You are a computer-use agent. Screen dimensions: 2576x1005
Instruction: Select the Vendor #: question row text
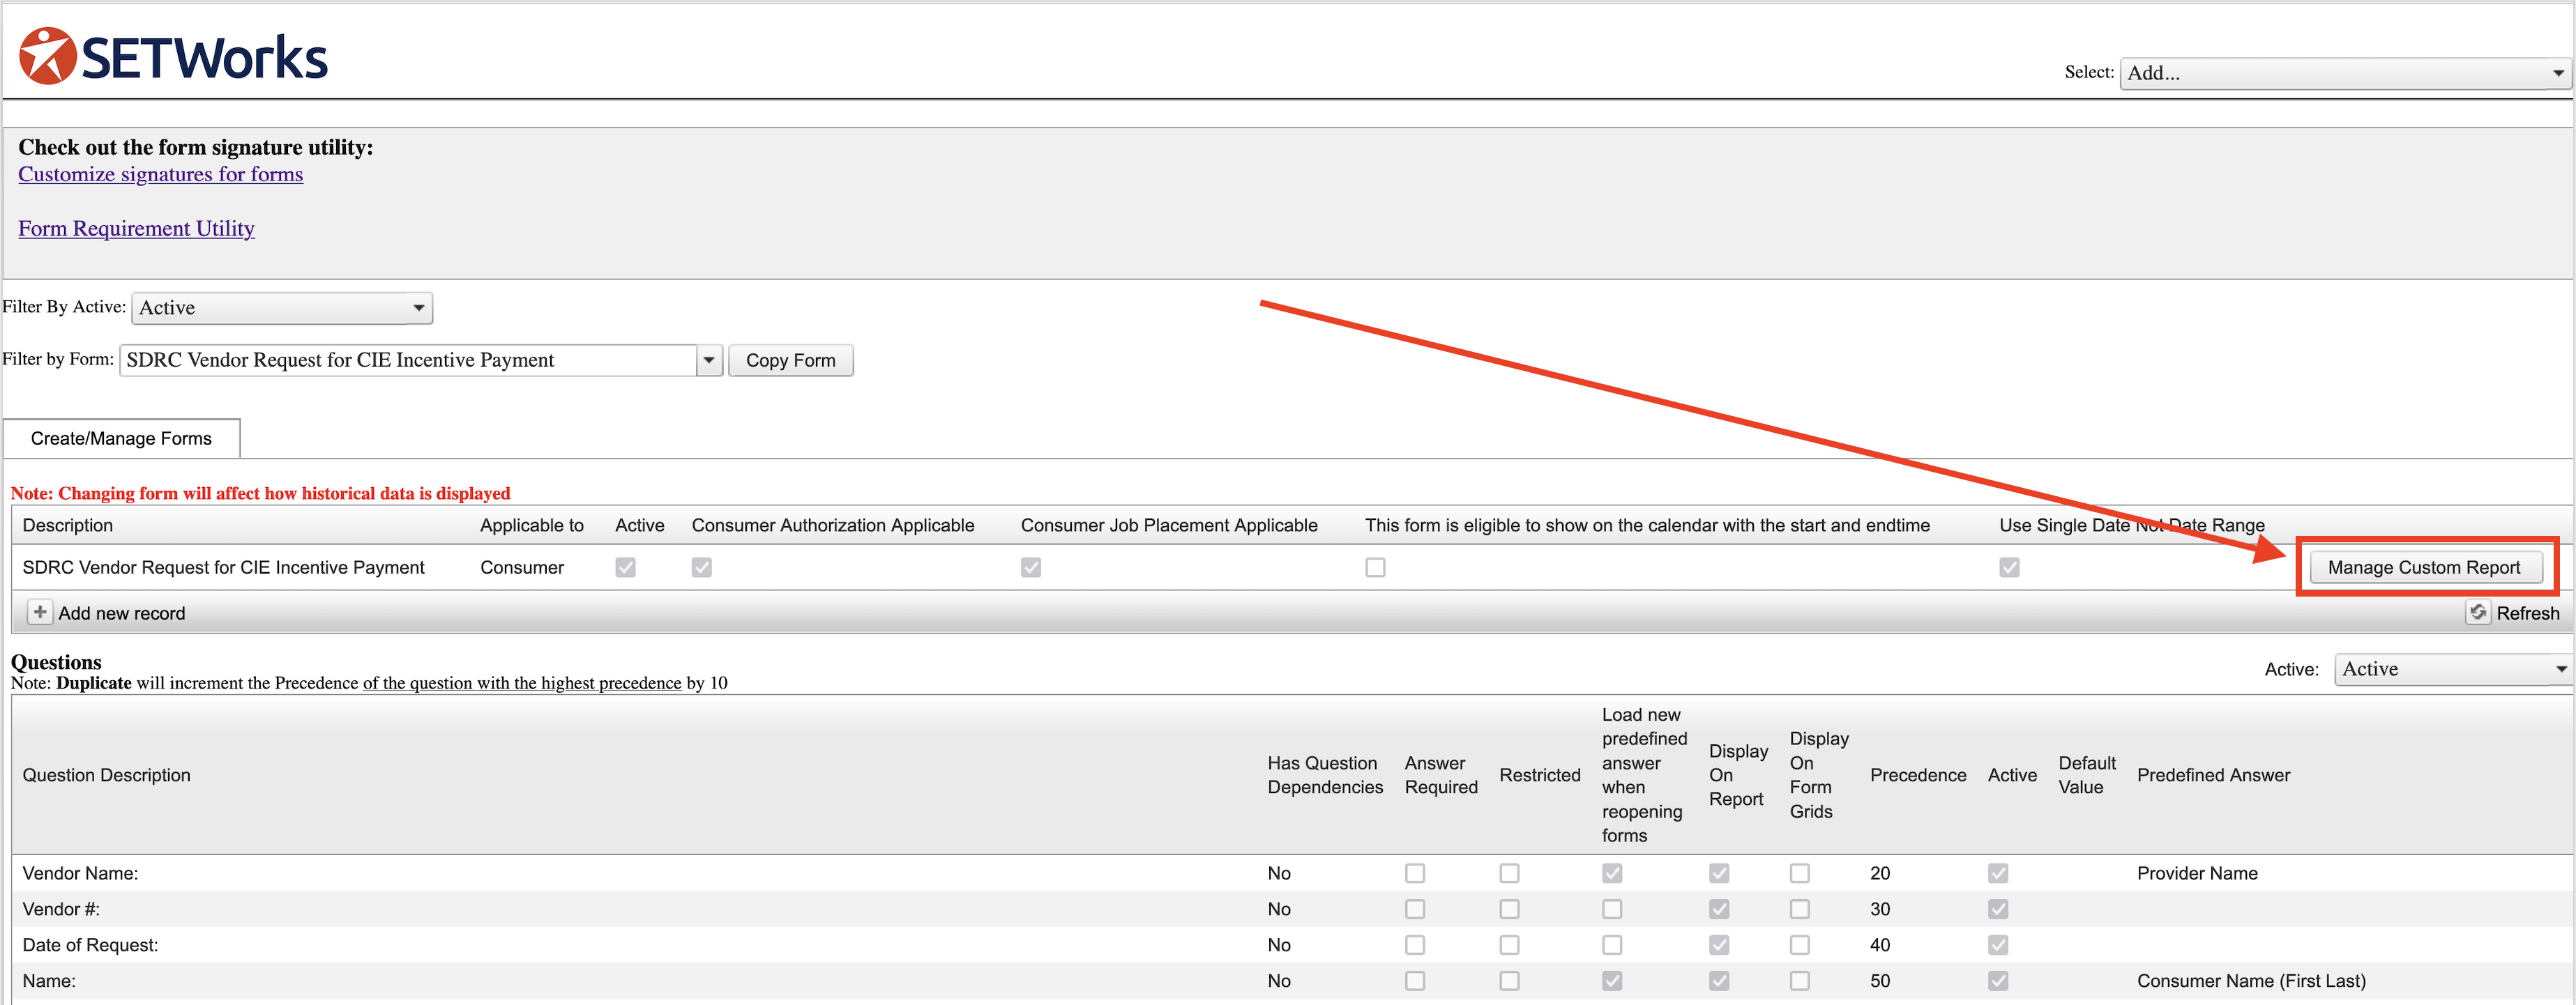tap(61, 909)
